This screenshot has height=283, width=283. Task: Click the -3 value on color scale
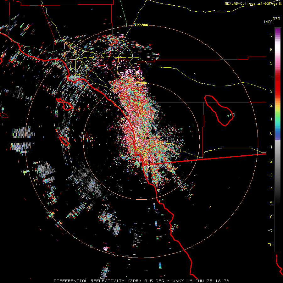pyautogui.click(x=270, y=175)
